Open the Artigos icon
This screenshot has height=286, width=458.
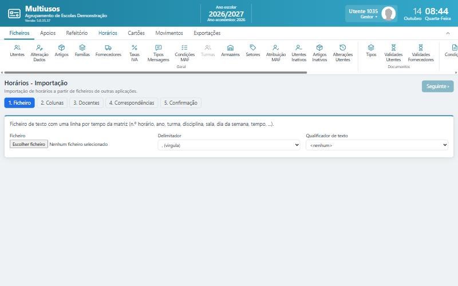pyautogui.click(x=61, y=51)
